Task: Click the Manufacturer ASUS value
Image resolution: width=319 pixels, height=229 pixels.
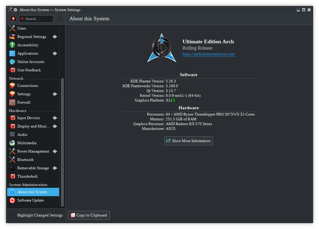Action: pyautogui.click(x=171, y=129)
